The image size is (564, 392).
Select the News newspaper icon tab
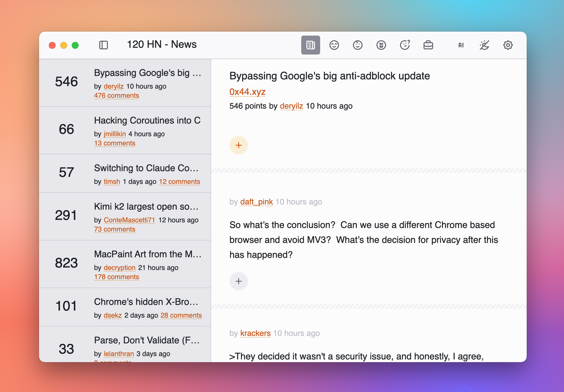(x=310, y=45)
